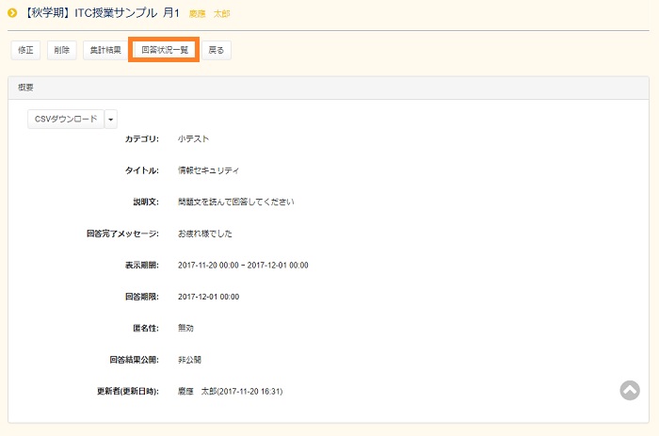Click the scroll-to-top arrow icon
659x436 pixels.
(630, 390)
